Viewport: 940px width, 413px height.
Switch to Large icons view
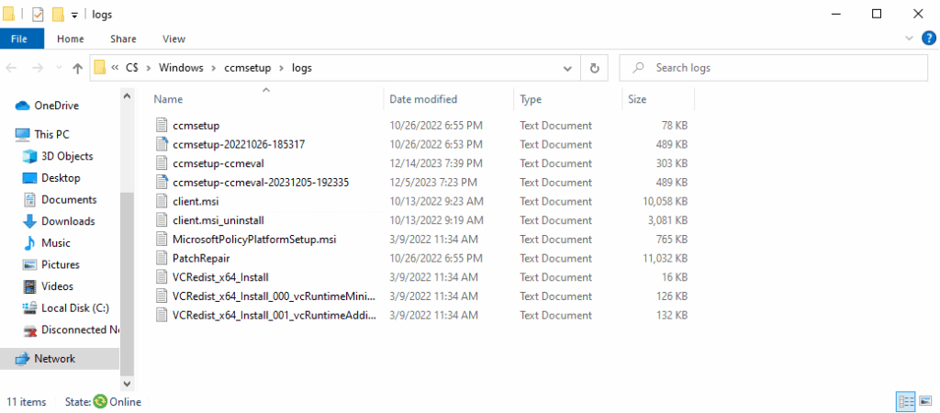[925, 402]
